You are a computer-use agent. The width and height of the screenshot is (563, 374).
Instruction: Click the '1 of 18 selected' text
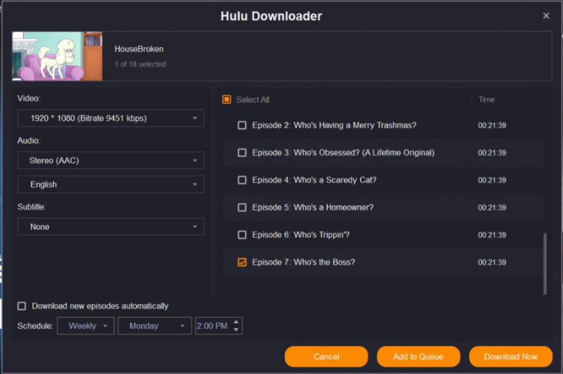[140, 64]
